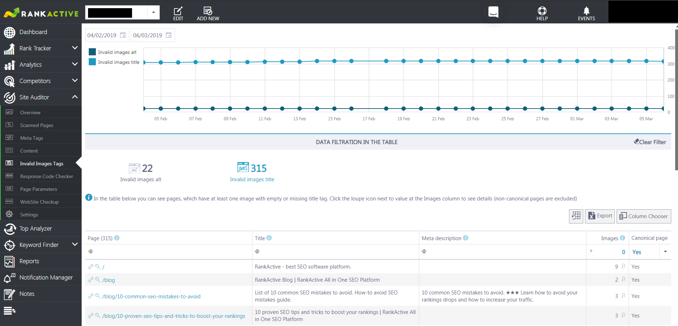
Task: Open calendar picker for end date 06/03/2019
Action: coord(169,35)
